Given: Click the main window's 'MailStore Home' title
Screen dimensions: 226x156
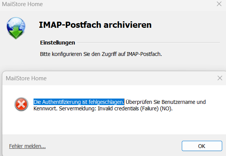Looking at the screenshot, I should coord(22,4).
